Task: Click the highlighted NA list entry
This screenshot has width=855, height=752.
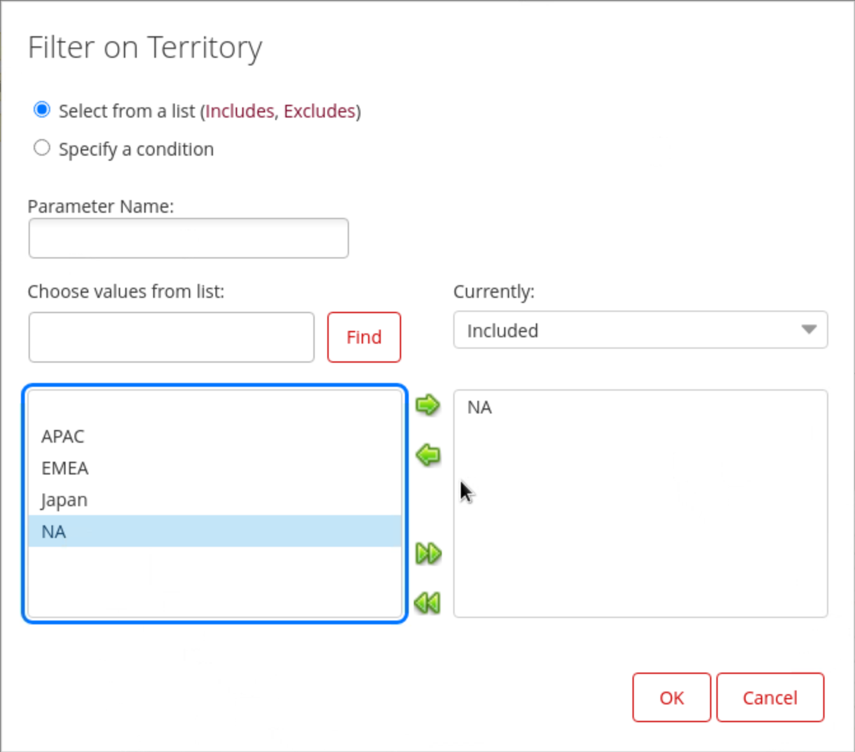Action: 54,532
